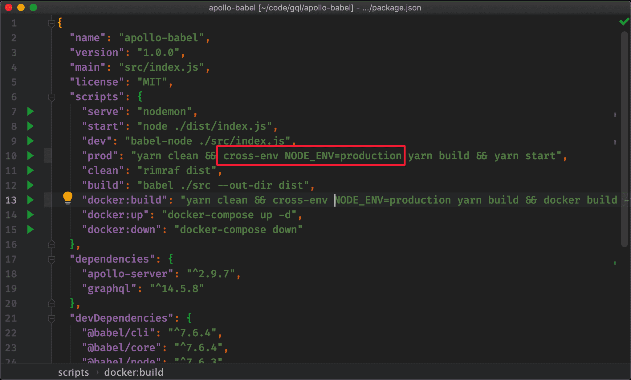Click the "docker:build" script key
This screenshot has height=380, width=631.
pos(124,200)
